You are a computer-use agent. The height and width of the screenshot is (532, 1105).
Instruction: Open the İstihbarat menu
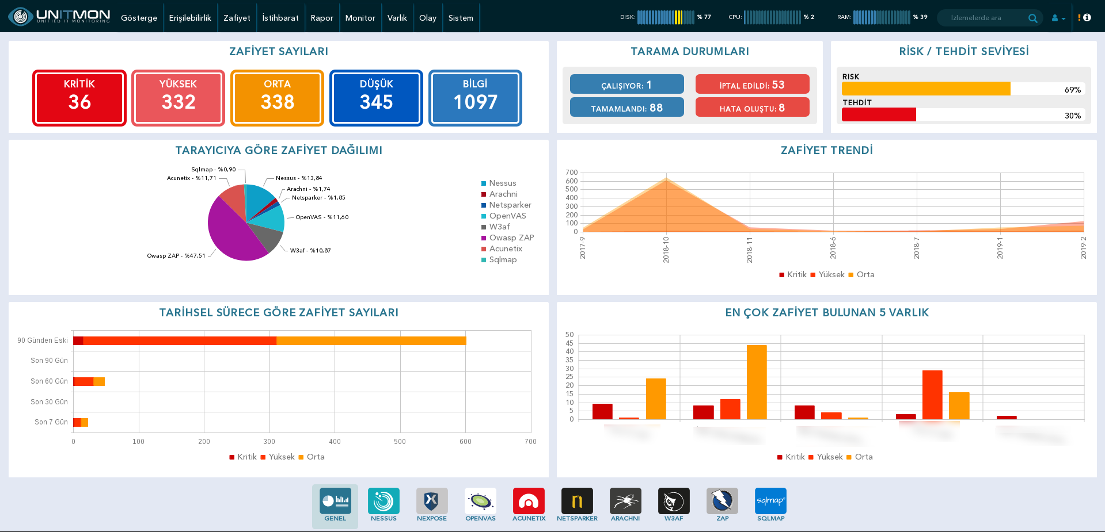tap(280, 18)
